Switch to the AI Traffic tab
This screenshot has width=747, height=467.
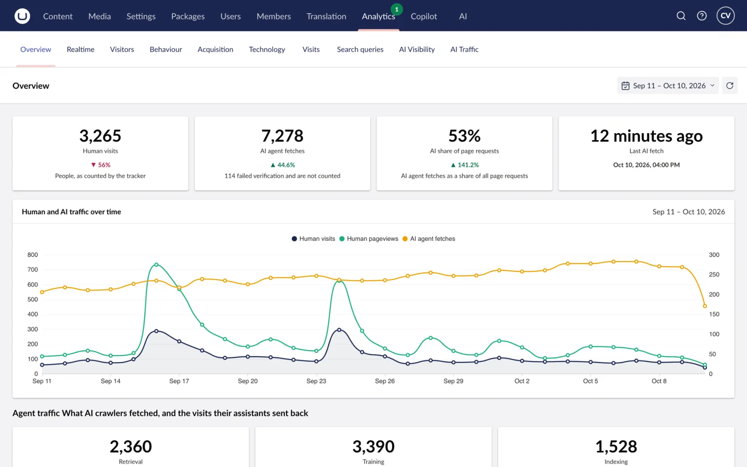(464, 50)
